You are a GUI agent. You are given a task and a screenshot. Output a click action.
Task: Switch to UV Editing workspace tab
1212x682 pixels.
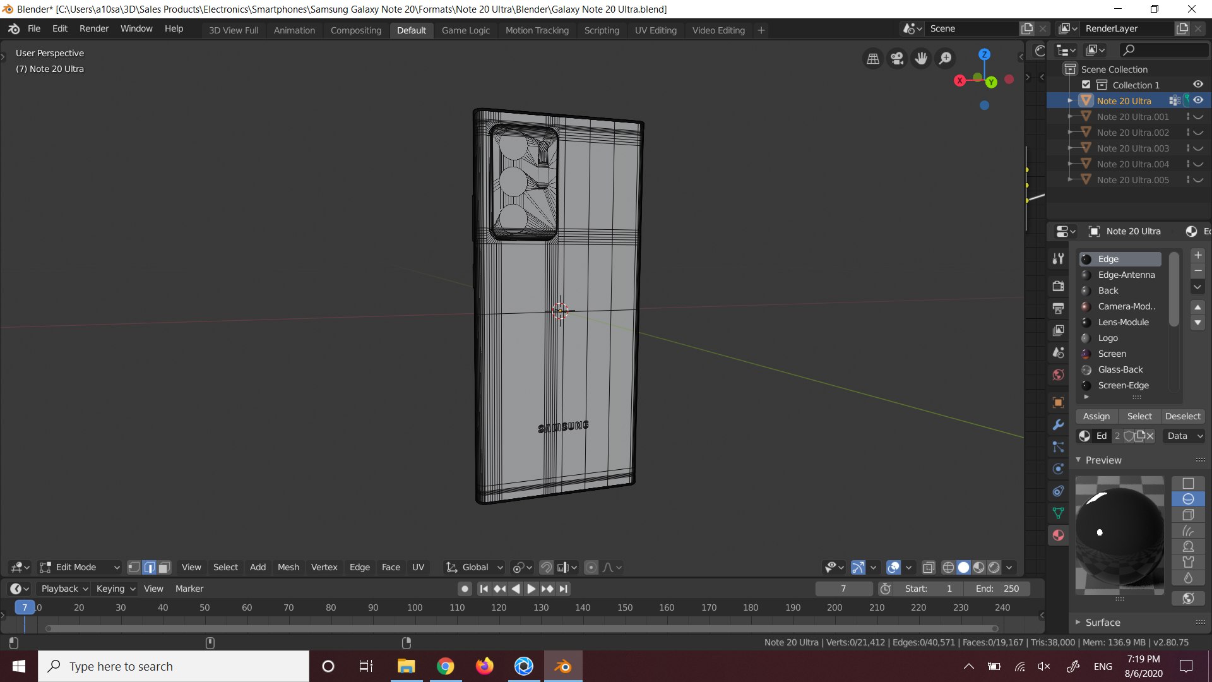click(655, 30)
